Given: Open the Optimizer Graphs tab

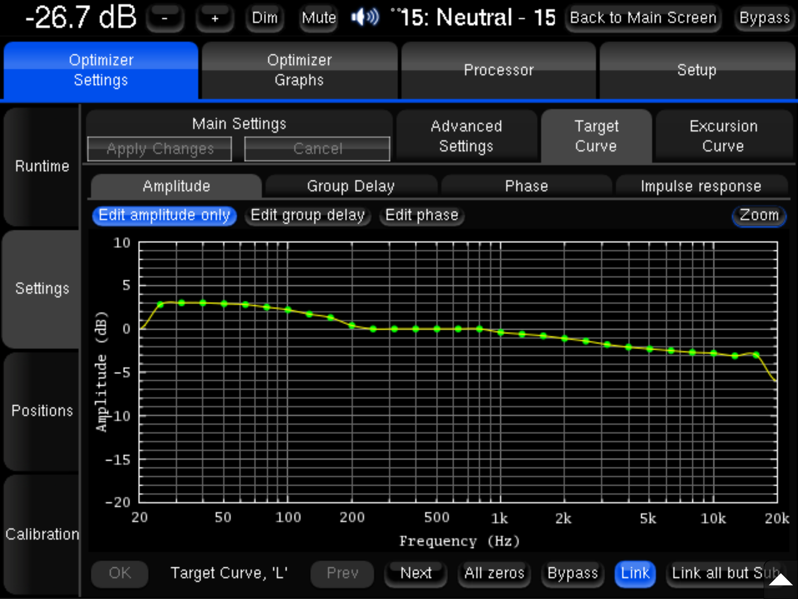Looking at the screenshot, I should [x=299, y=70].
